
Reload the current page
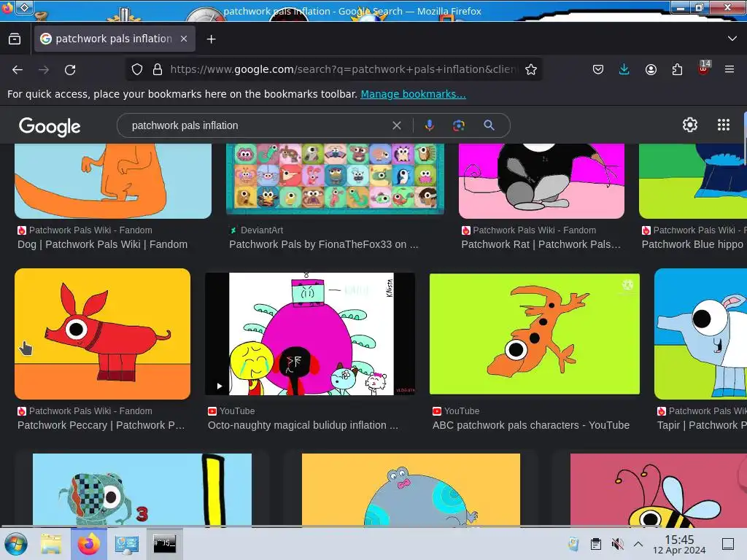(x=70, y=69)
